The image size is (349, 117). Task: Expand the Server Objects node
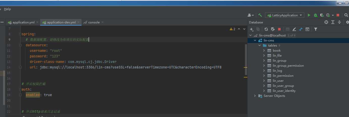(x=255, y=96)
